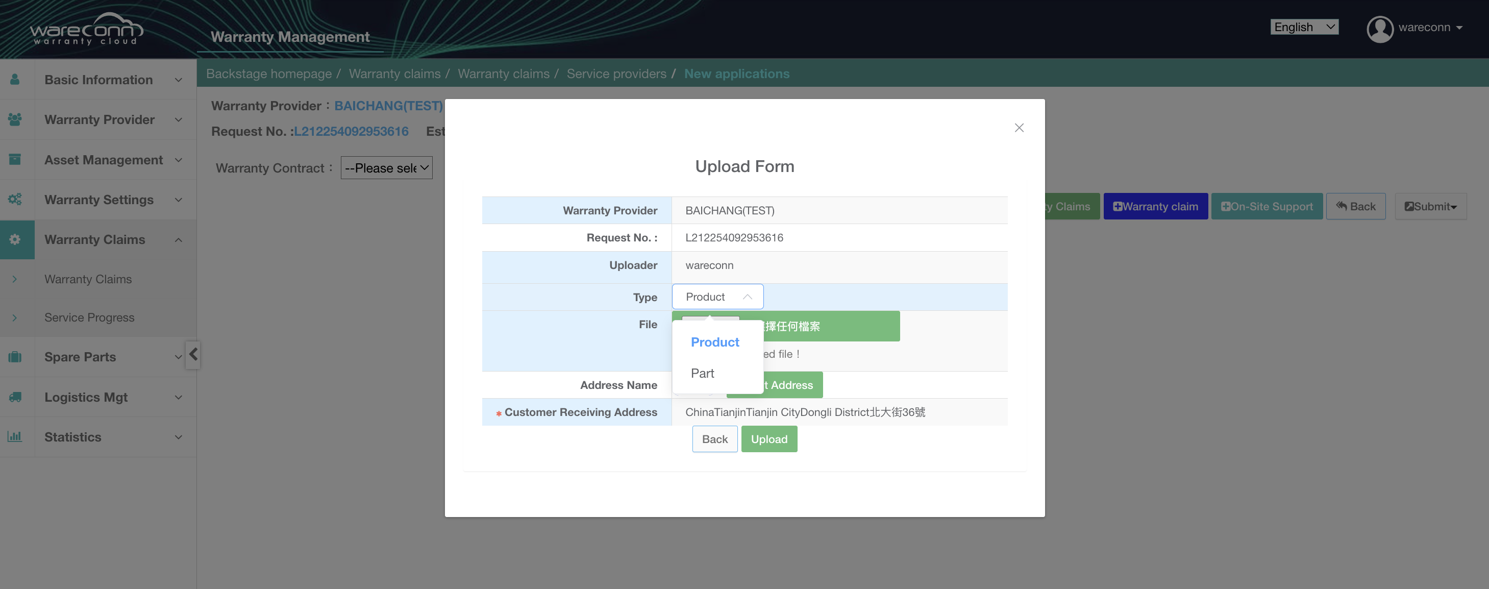Click the Basic Information user icon
The height and width of the screenshot is (589, 1489).
[15, 79]
